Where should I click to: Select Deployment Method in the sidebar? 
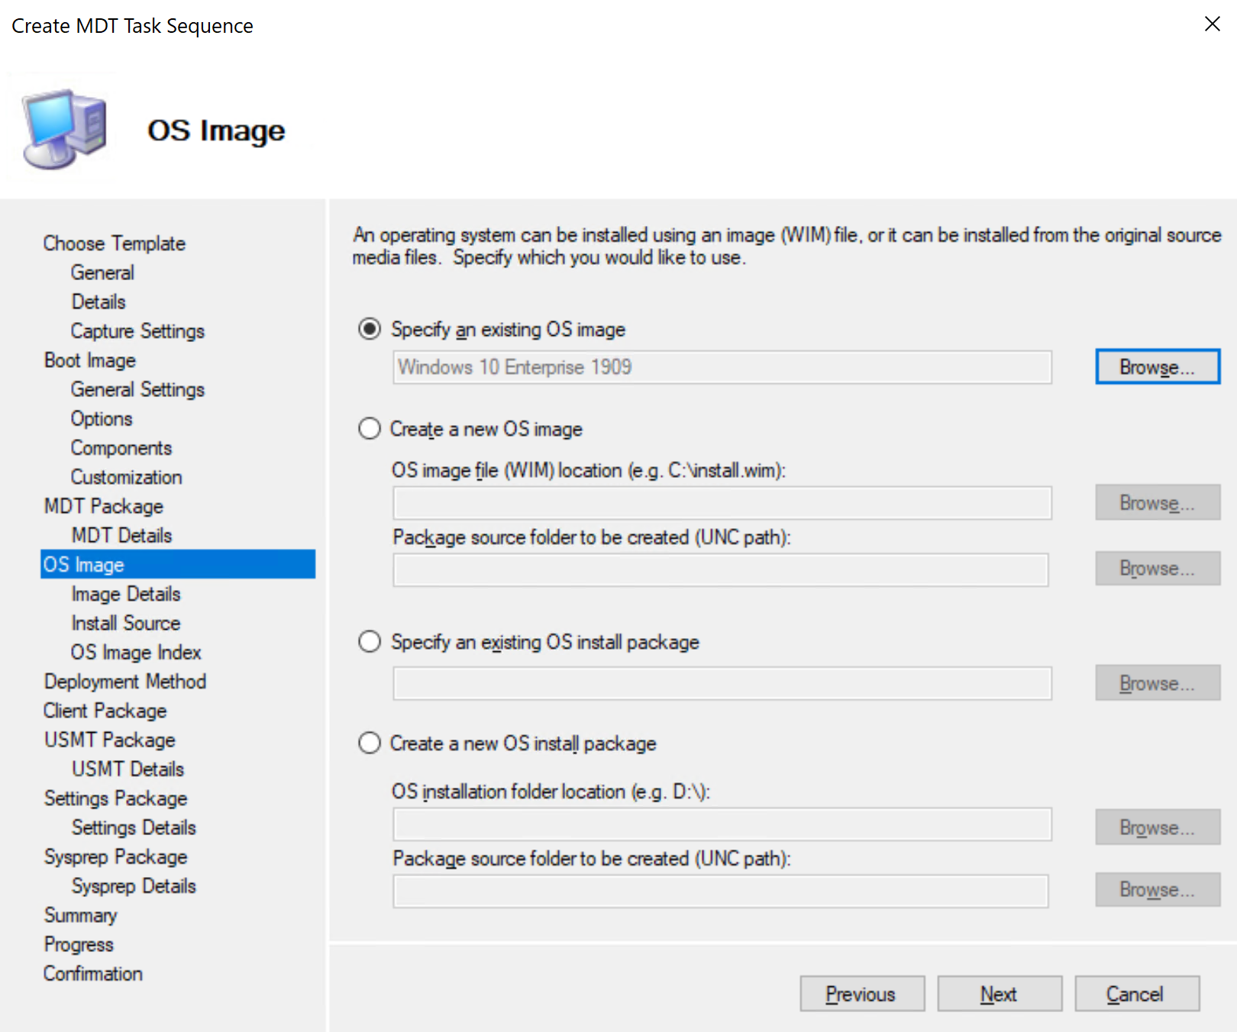[x=124, y=681]
